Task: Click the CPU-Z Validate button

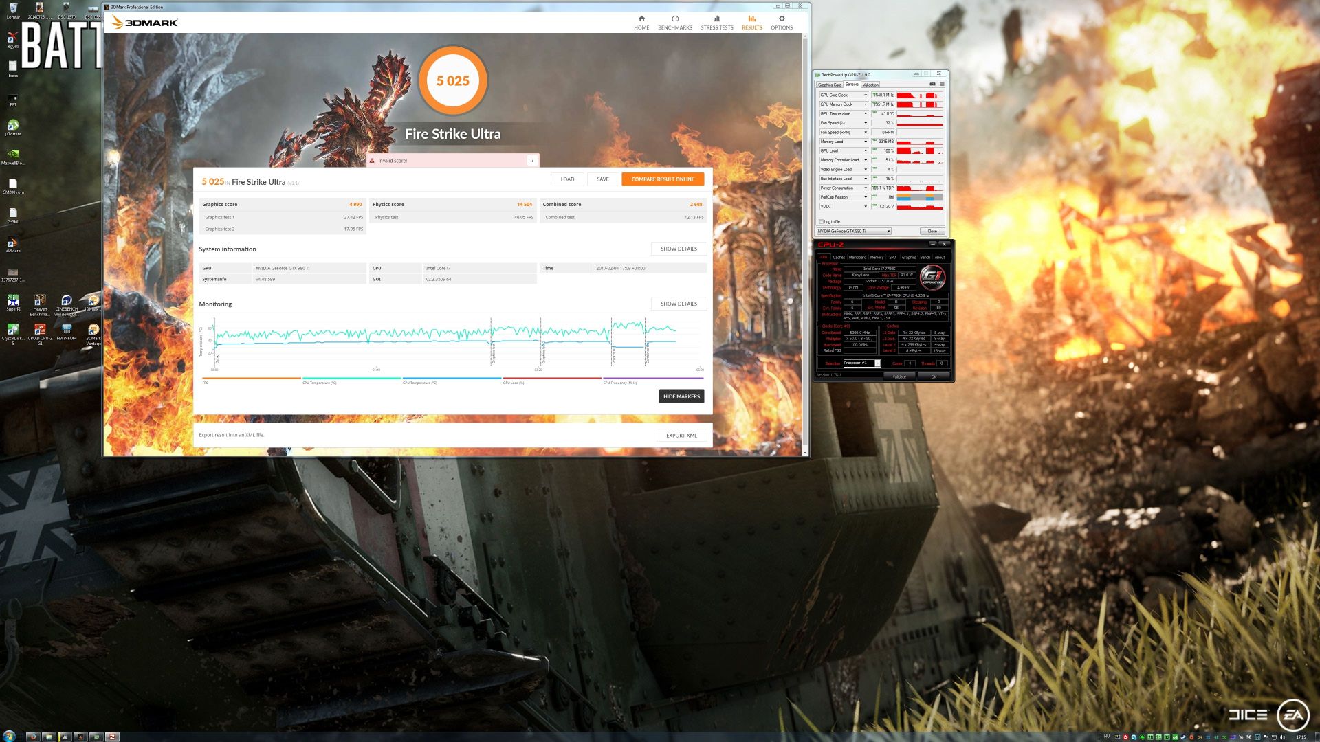Action: pos(899,376)
